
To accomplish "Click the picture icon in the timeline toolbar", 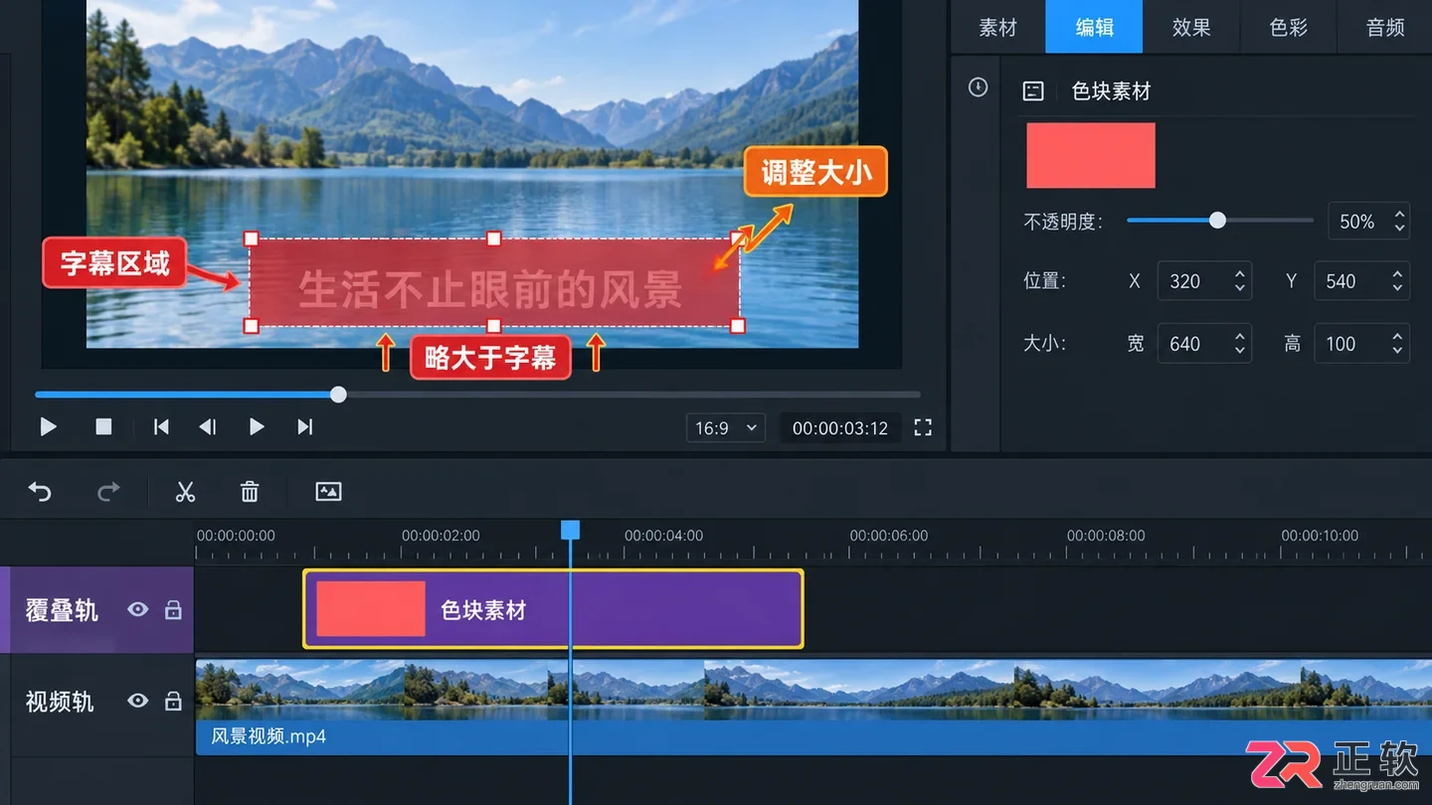I will pyautogui.click(x=328, y=491).
